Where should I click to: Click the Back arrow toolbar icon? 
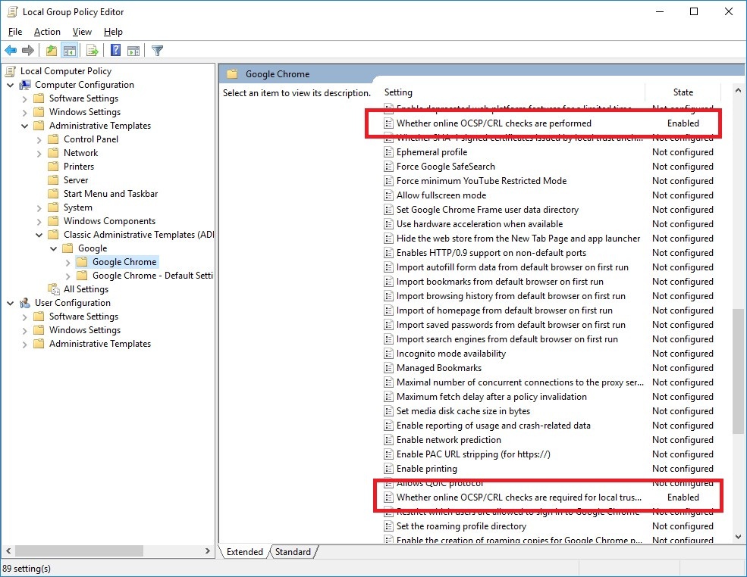(11, 50)
